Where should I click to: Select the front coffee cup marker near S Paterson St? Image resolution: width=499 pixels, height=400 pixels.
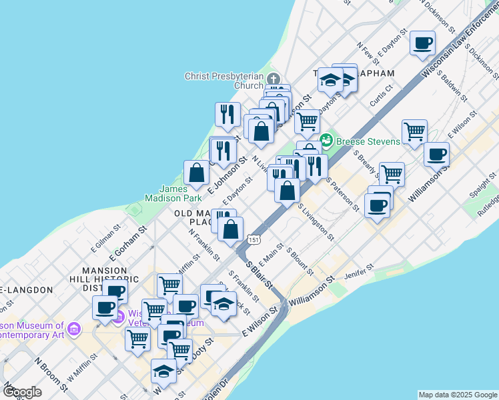pyautogui.click(x=377, y=207)
